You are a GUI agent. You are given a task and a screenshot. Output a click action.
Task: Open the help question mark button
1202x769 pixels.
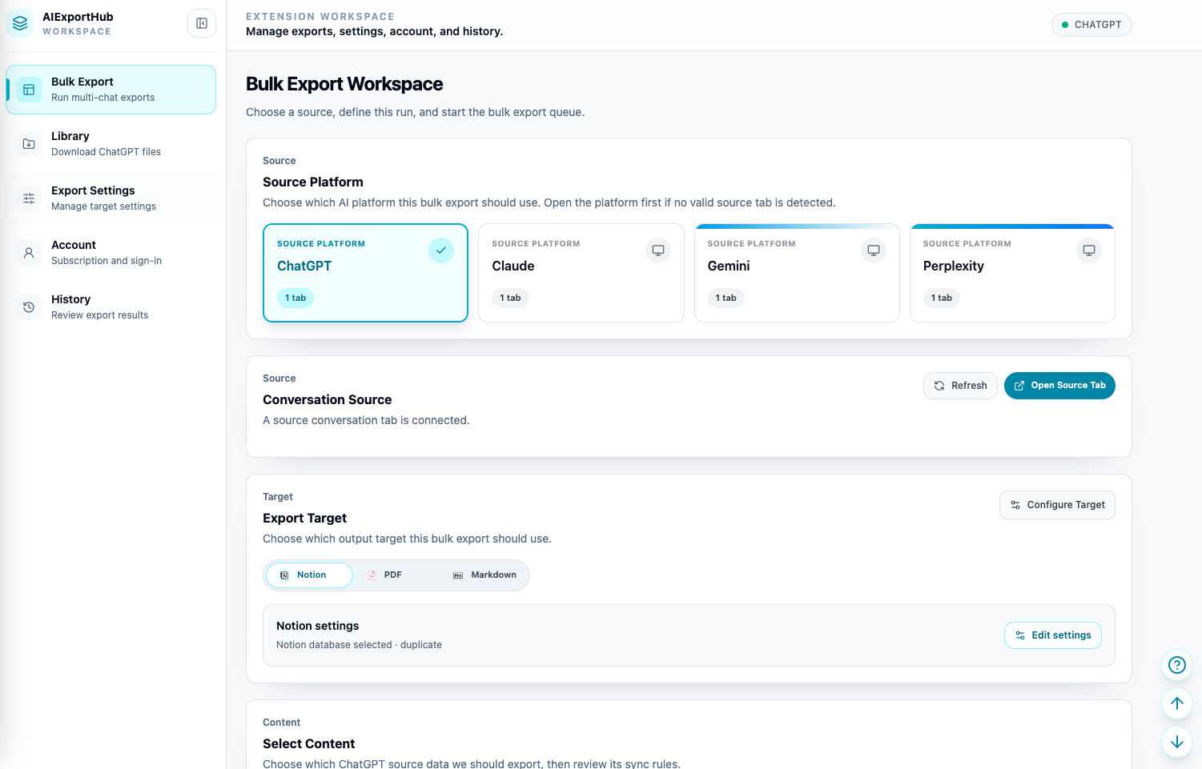click(1177, 665)
